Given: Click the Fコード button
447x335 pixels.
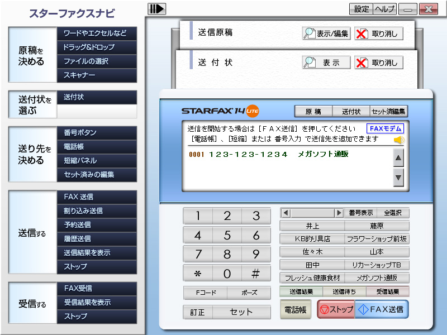Looking at the screenshot, I should (x=206, y=293).
